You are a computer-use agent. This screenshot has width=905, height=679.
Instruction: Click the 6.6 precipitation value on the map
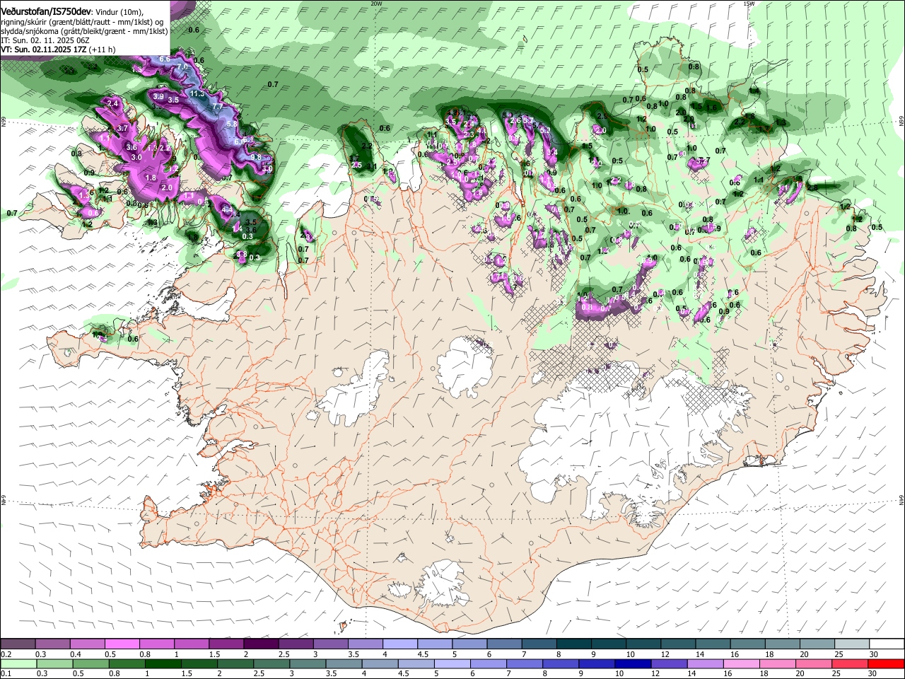pos(164,59)
